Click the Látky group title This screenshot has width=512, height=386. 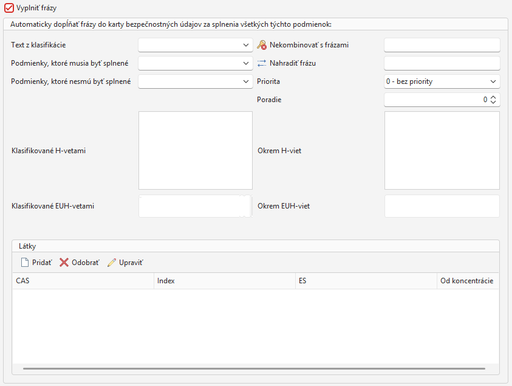coord(27,246)
